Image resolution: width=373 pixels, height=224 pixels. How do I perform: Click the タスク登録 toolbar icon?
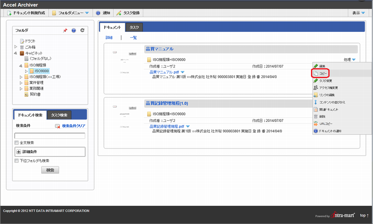119,13
